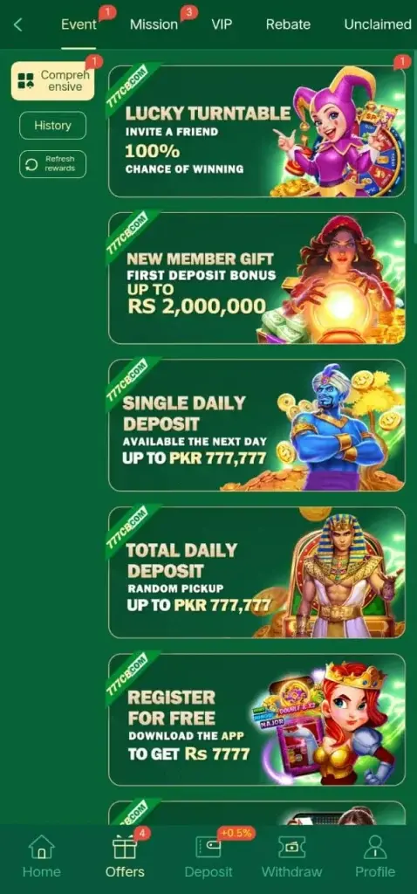Open the Register For Free banner

point(257,720)
